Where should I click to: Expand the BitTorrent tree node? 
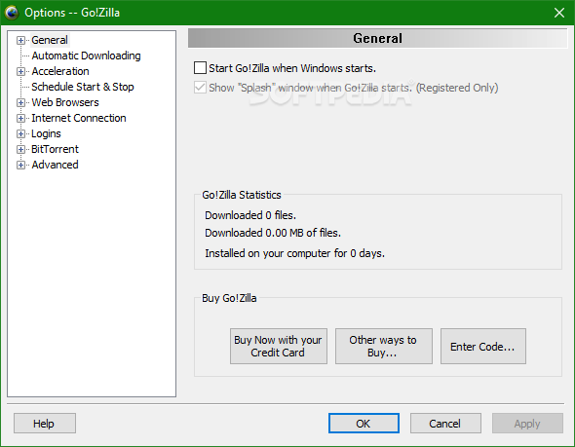click(x=20, y=150)
